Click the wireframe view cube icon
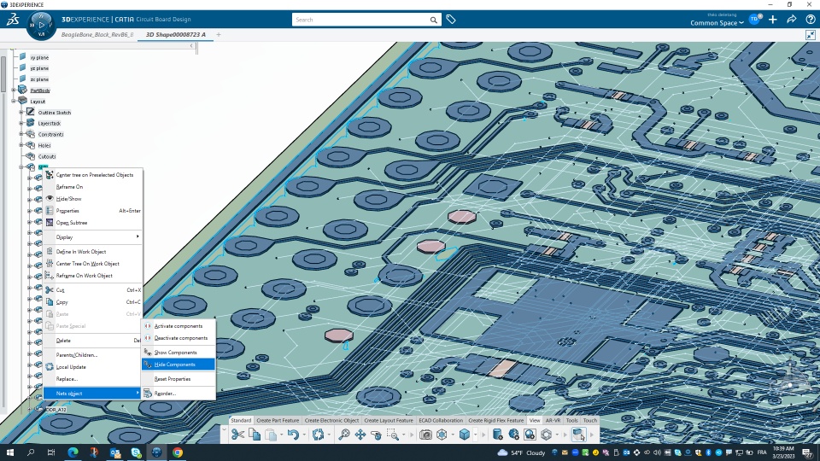820x461 pixels. coord(442,435)
